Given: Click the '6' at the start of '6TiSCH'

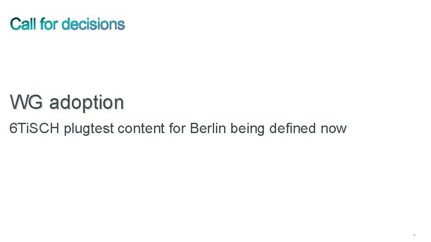Looking at the screenshot, I should [13, 129].
